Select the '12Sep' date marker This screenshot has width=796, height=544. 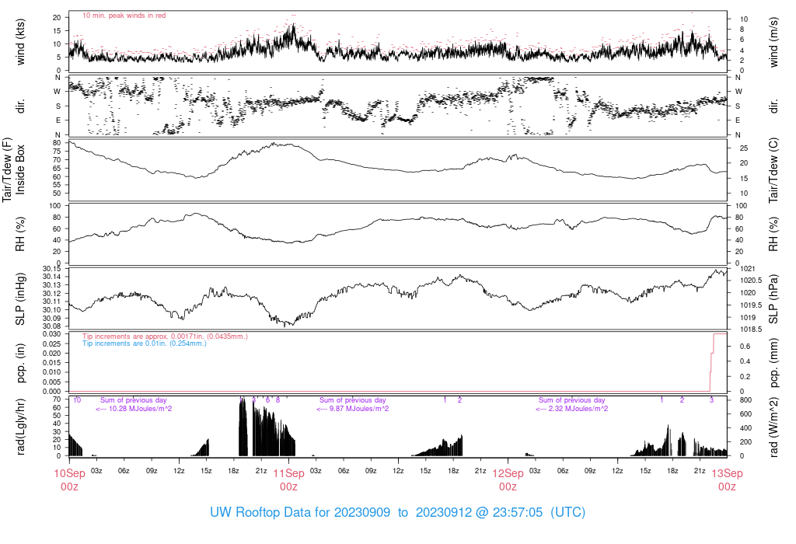508,473
